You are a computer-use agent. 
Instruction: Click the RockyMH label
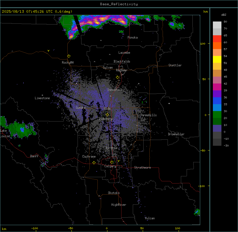pyautogui.click(x=68, y=63)
